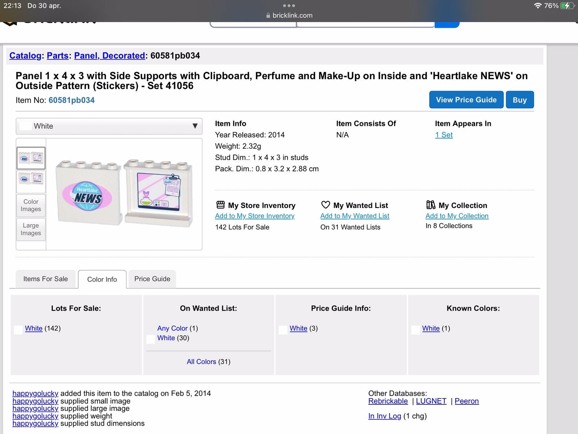Click the View Price Guide button
This screenshot has height=434, width=578.
[x=466, y=100]
